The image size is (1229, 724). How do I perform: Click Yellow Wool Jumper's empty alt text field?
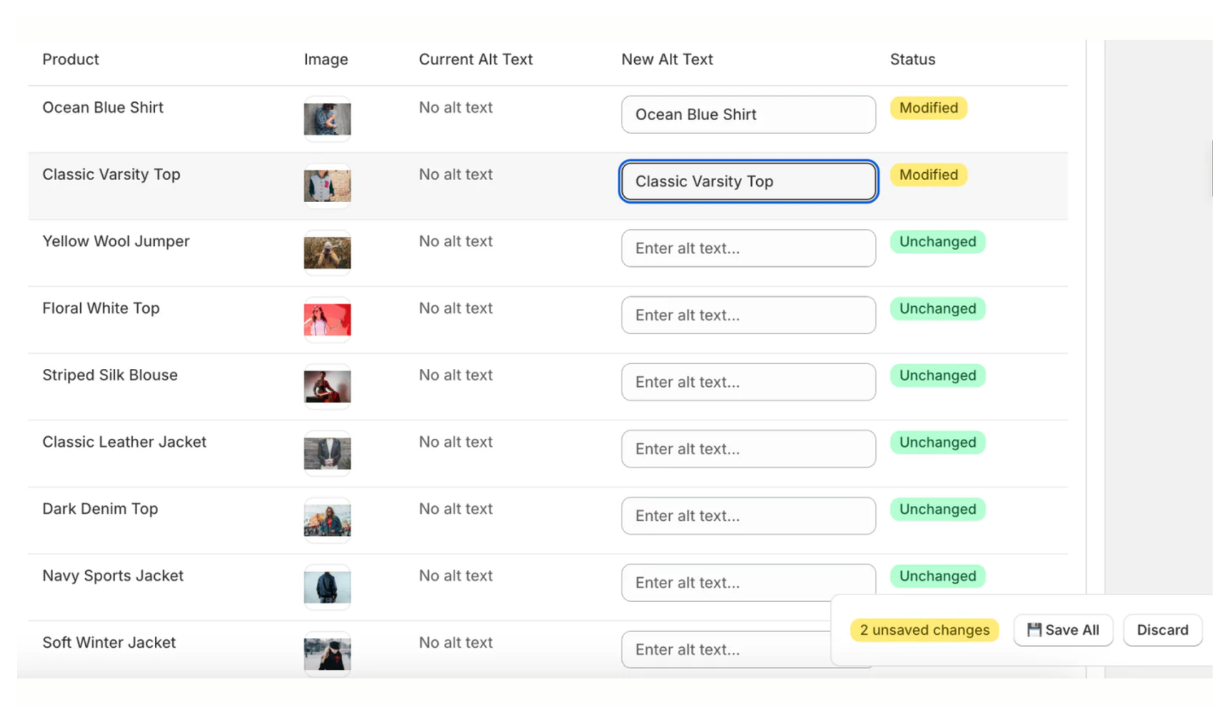[748, 248]
